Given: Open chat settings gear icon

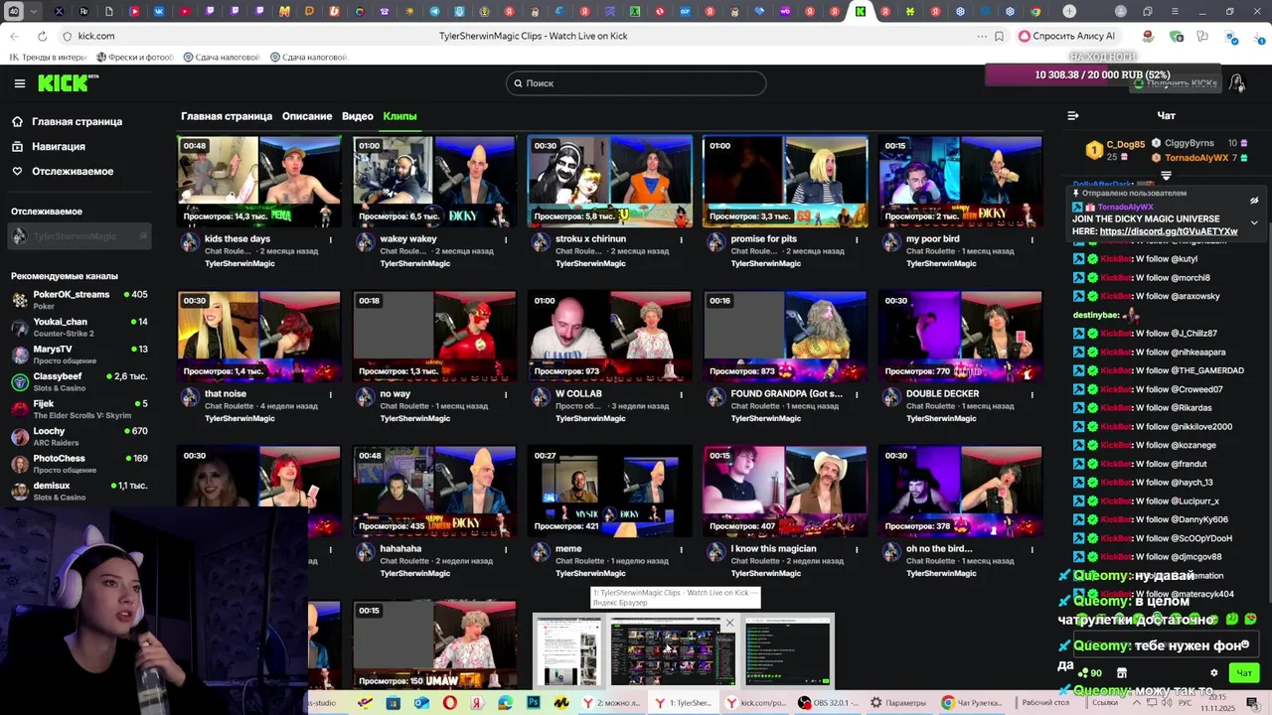Looking at the screenshot, I should point(1213,673).
